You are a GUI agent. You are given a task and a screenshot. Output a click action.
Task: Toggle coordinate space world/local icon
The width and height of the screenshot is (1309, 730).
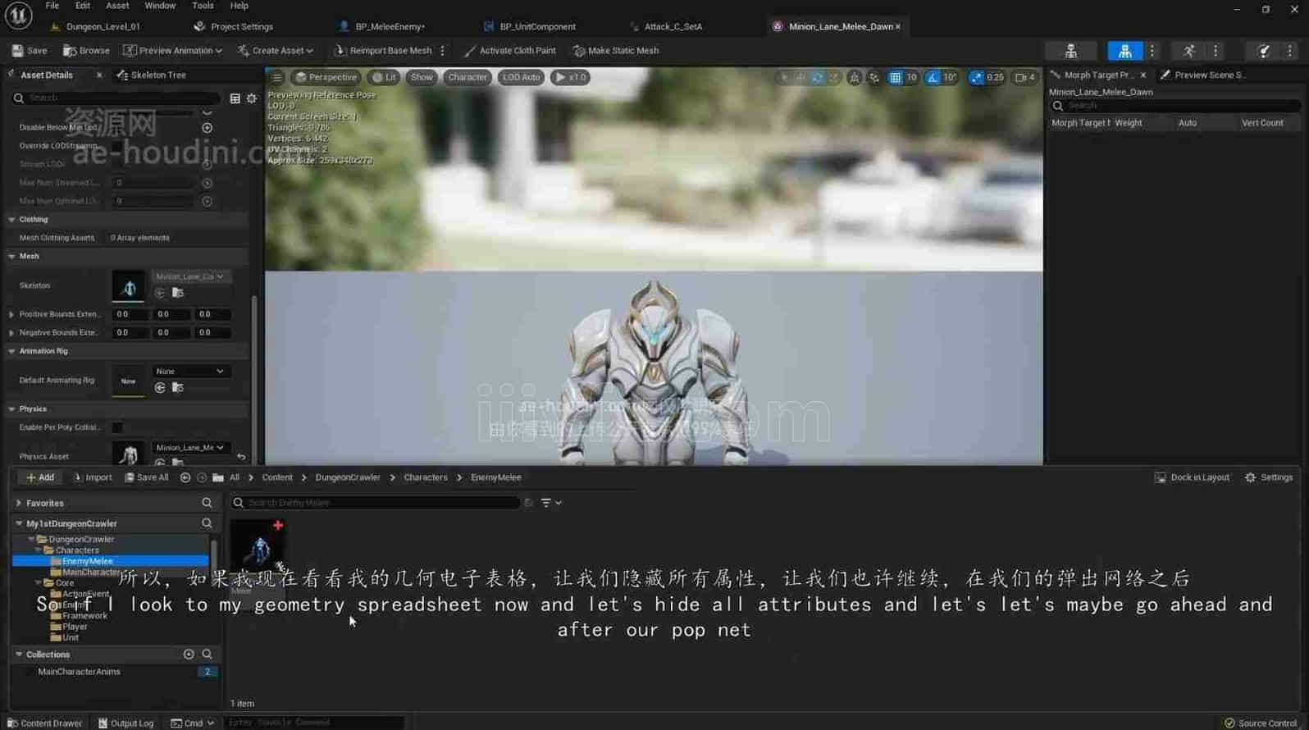855,77
